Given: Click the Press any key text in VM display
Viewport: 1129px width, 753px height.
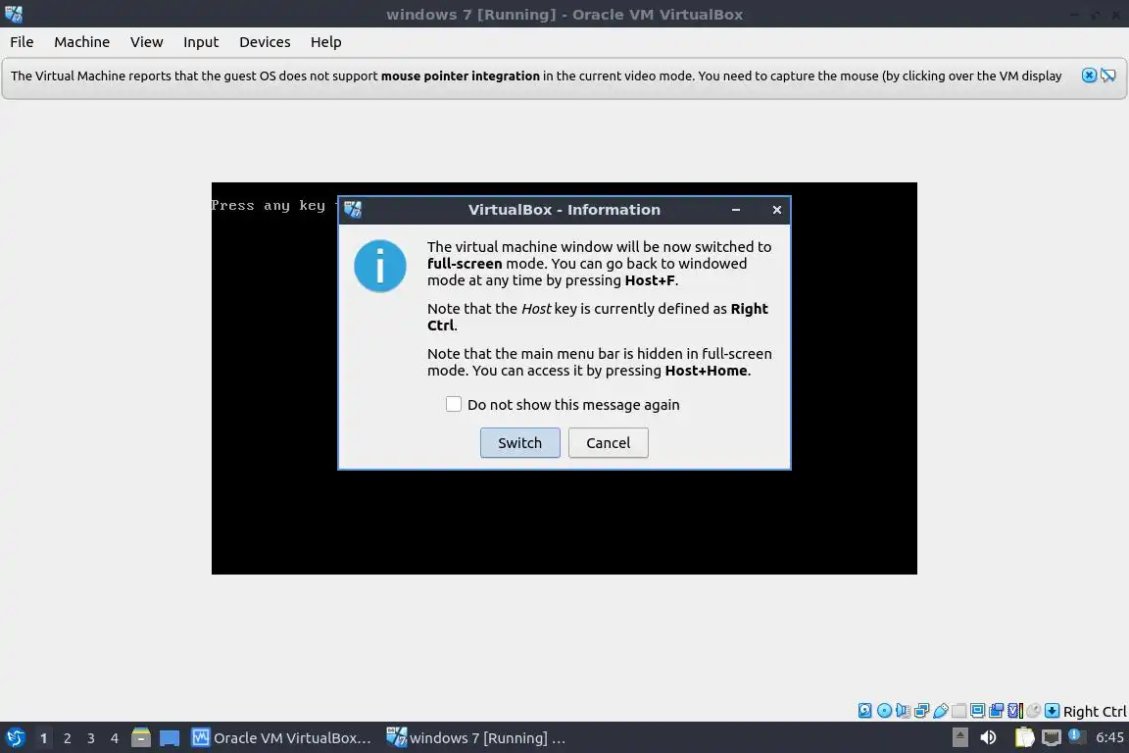Looking at the screenshot, I should click(x=269, y=205).
